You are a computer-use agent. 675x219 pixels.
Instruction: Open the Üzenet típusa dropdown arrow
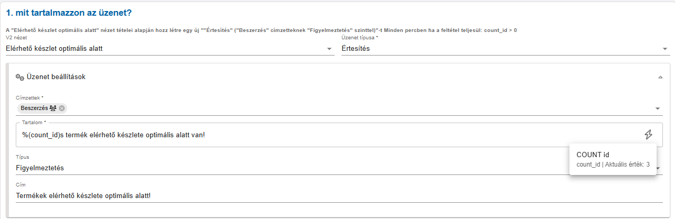[665, 49]
